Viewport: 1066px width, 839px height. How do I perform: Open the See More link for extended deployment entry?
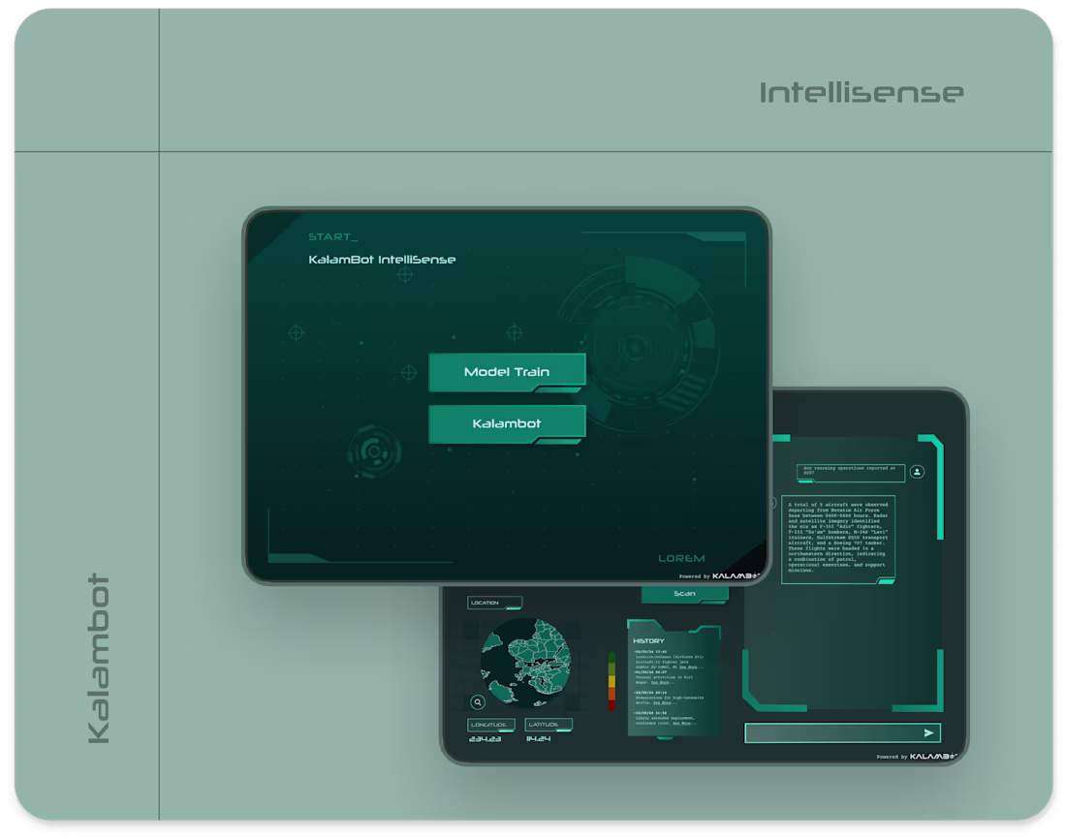pyautogui.click(x=682, y=724)
